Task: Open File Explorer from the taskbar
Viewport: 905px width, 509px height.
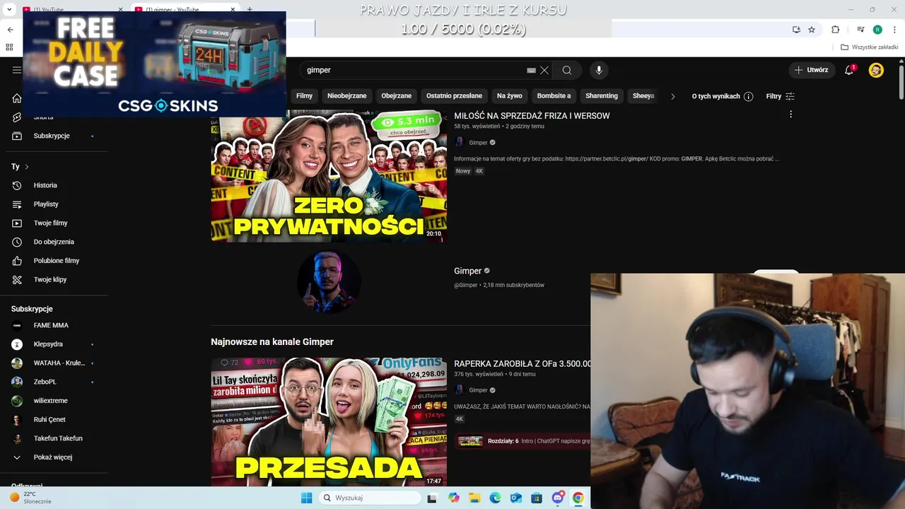Action: [x=474, y=498]
